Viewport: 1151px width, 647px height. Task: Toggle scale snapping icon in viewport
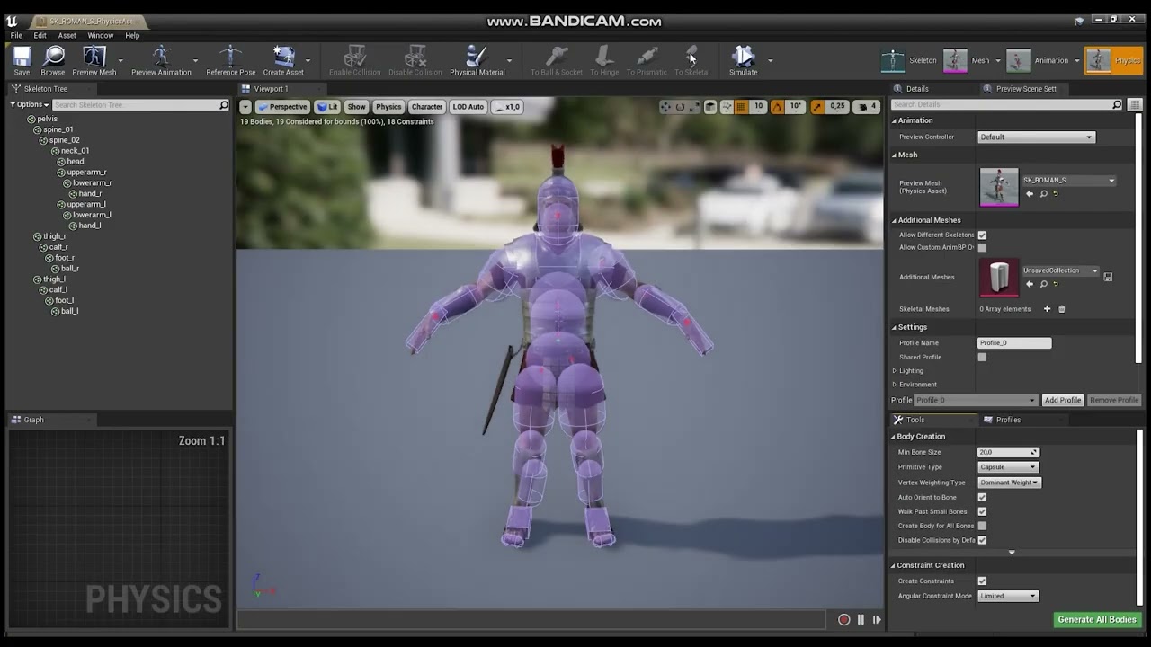[816, 106]
